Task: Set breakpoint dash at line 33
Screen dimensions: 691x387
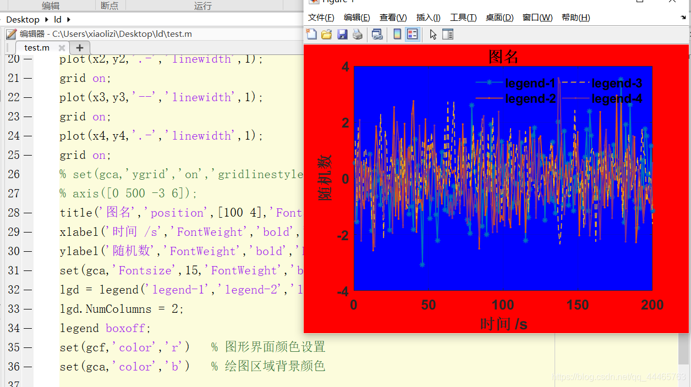Action: 28,309
